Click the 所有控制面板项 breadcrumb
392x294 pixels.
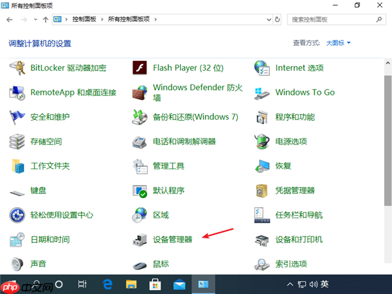tap(129, 19)
